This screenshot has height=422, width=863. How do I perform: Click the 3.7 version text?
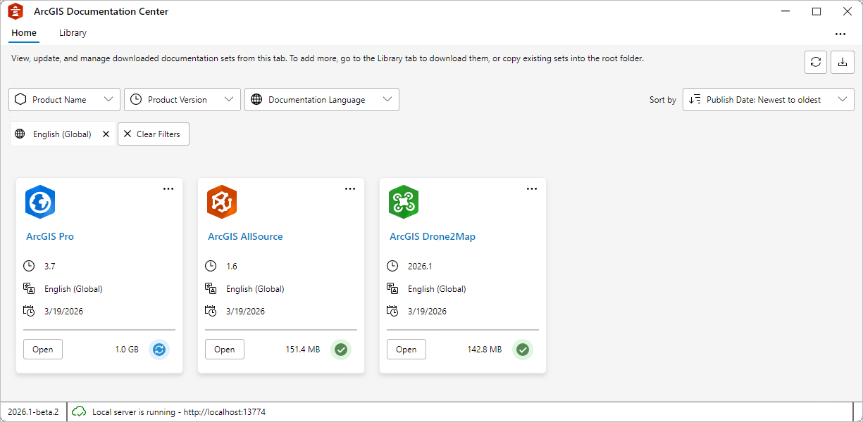(x=49, y=267)
